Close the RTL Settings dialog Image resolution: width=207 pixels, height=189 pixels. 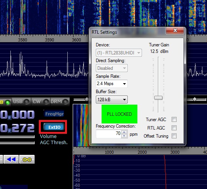(x=175, y=30)
